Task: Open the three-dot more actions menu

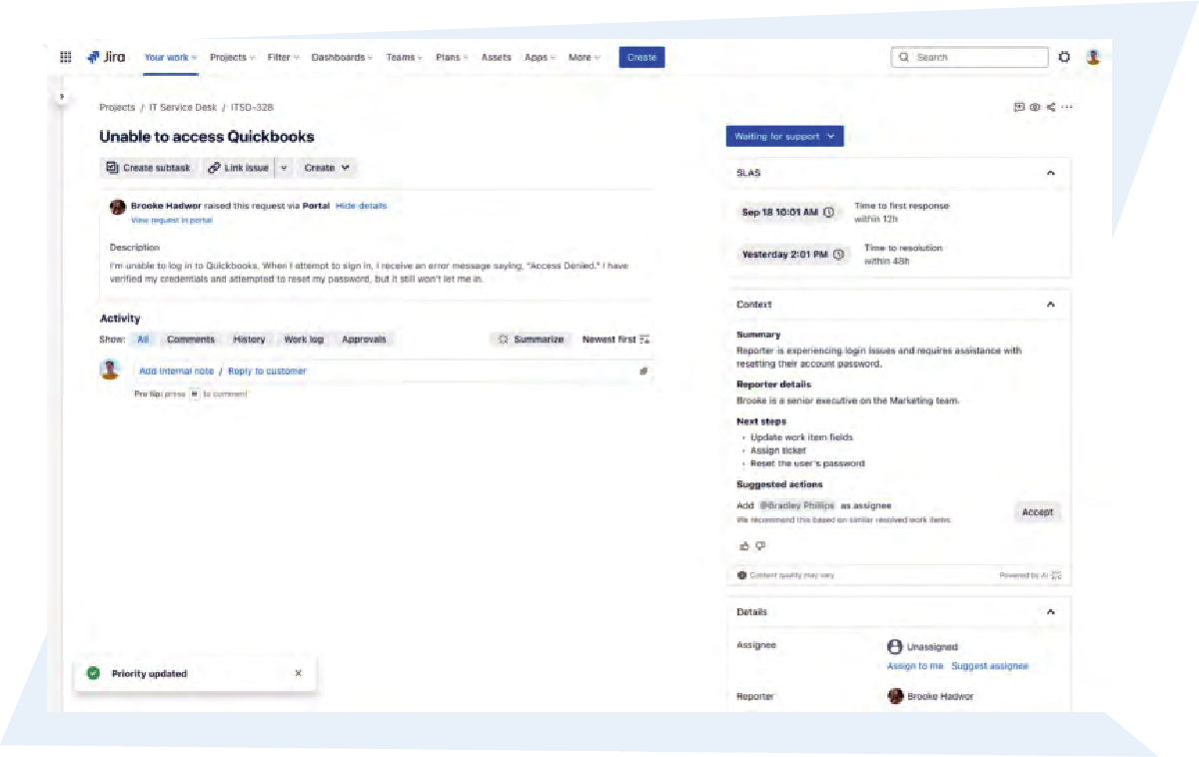Action: [1067, 107]
